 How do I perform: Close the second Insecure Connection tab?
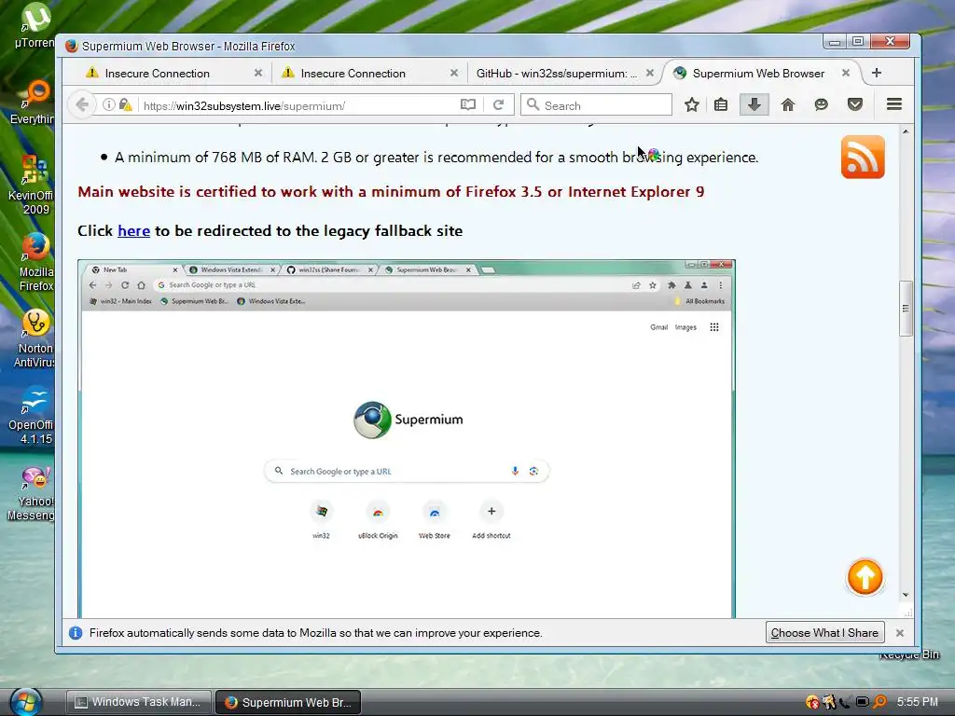click(454, 73)
